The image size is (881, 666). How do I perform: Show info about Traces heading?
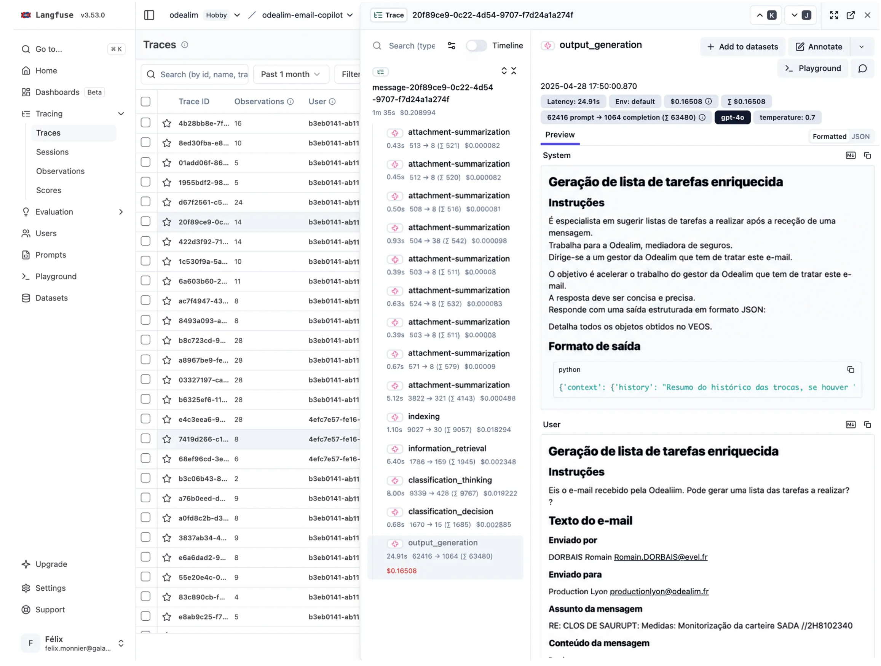[185, 45]
